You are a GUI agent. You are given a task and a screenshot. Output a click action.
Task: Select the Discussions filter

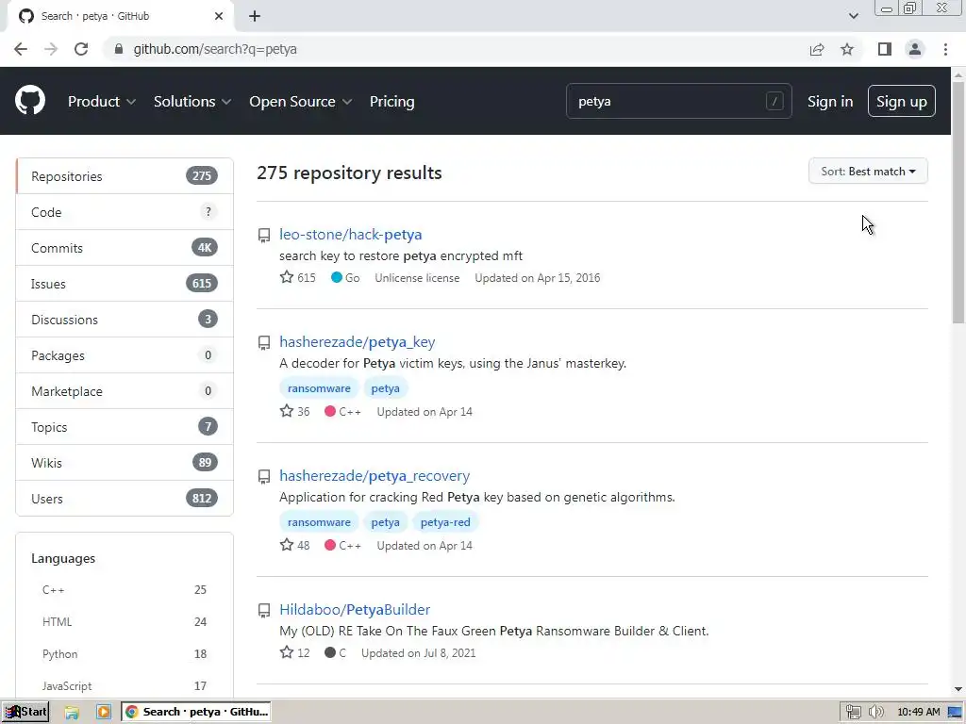(125, 319)
